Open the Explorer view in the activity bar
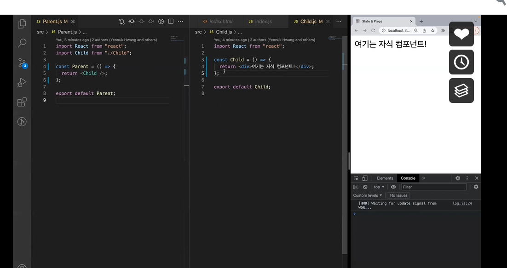This screenshot has width=507, height=268. click(x=22, y=23)
